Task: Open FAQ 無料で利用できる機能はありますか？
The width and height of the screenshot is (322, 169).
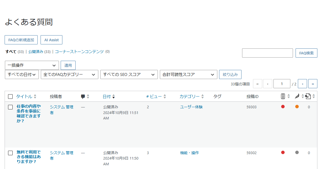Action: coord(29,157)
